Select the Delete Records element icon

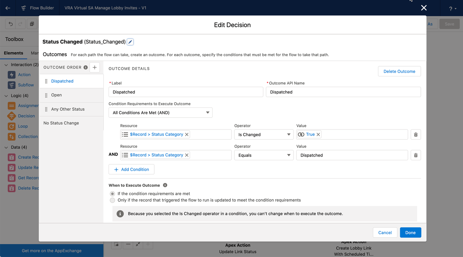(x=12, y=188)
